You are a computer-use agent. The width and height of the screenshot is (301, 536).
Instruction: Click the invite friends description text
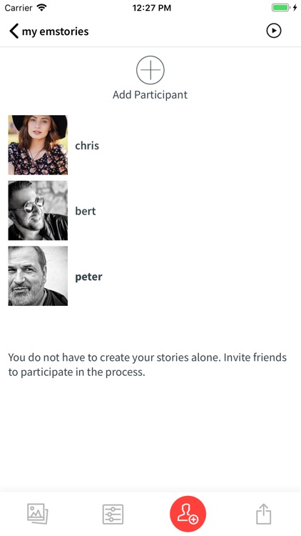click(148, 364)
